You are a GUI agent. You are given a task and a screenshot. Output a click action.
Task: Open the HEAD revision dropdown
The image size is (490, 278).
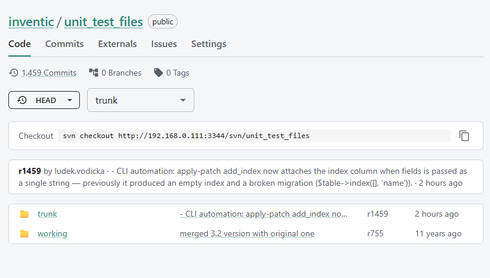(44, 100)
